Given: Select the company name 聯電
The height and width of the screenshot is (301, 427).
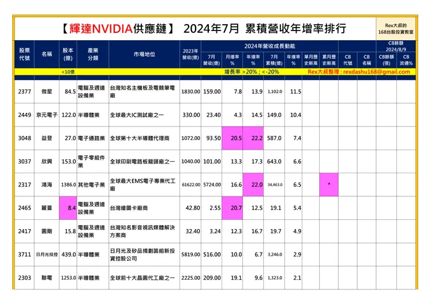Looking at the screenshot, I should [47, 277].
